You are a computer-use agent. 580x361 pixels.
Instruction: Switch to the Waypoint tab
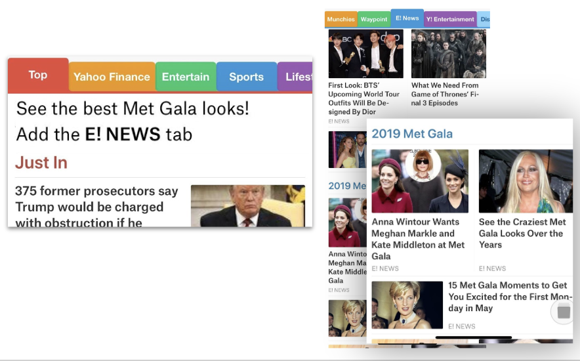click(x=374, y=20)
